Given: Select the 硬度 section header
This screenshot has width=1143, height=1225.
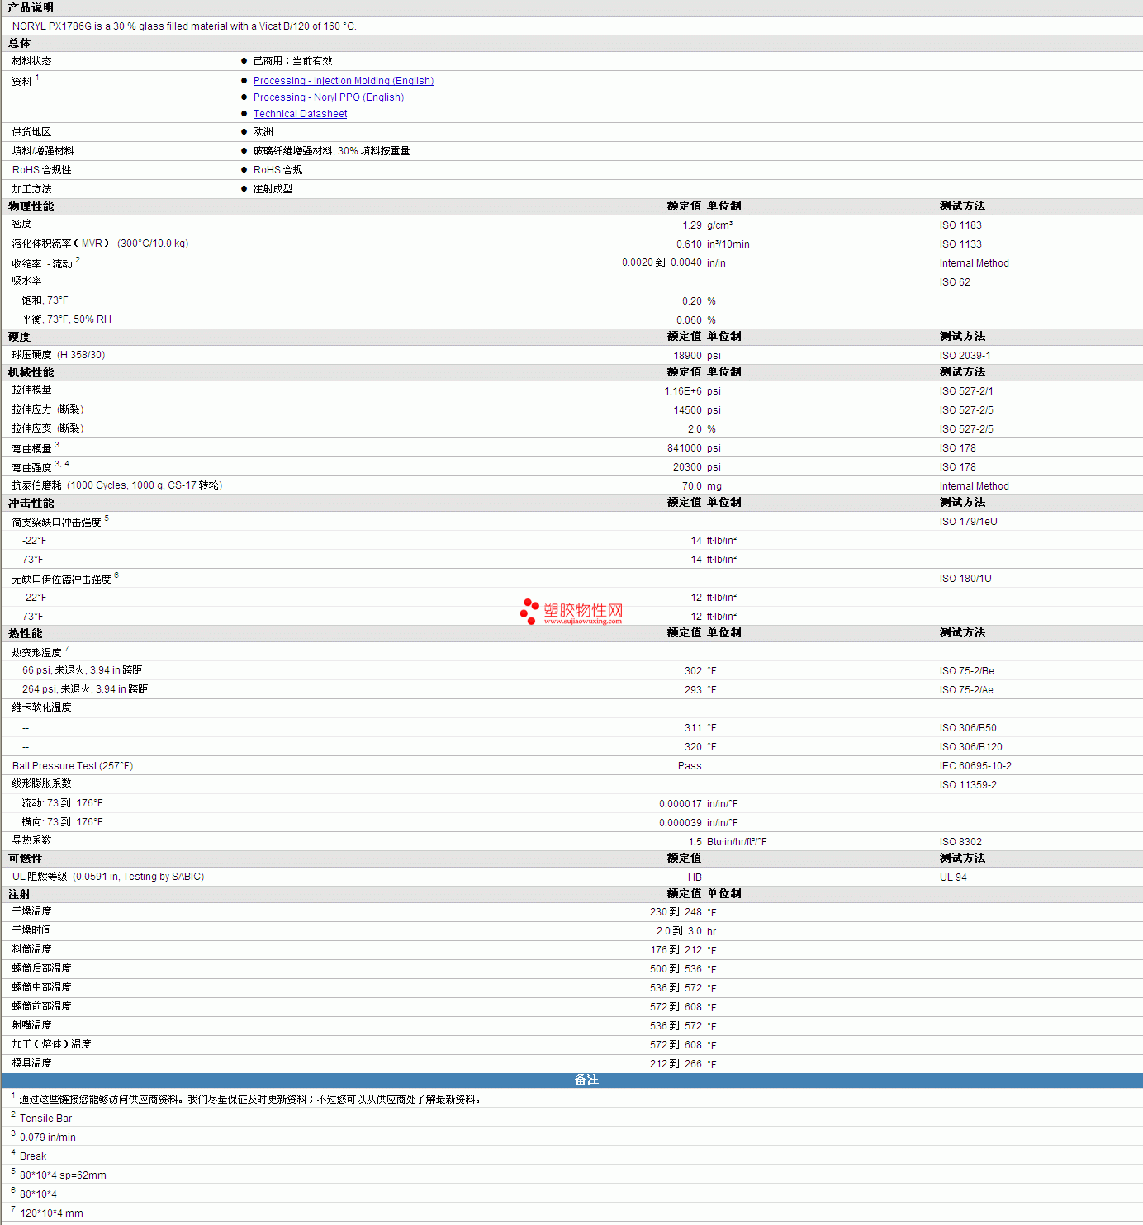Looking at the screenshot, I should 19,337.
